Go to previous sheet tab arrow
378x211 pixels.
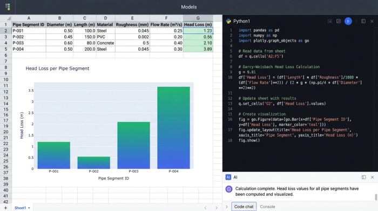click(x=205, y=208)
